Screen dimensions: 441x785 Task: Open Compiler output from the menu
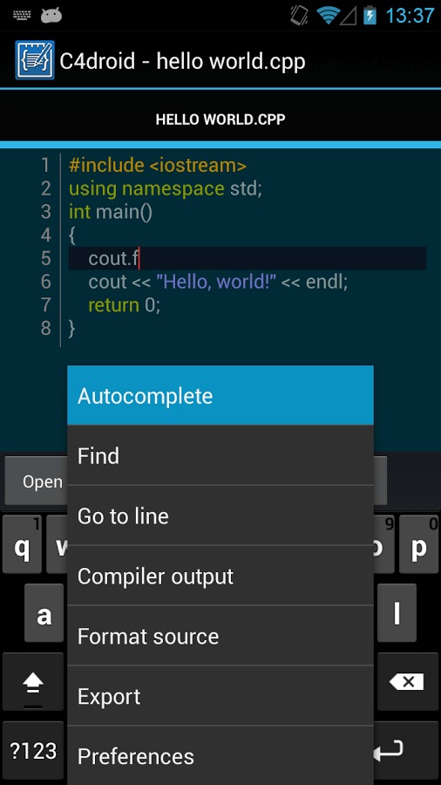point(220,576)
